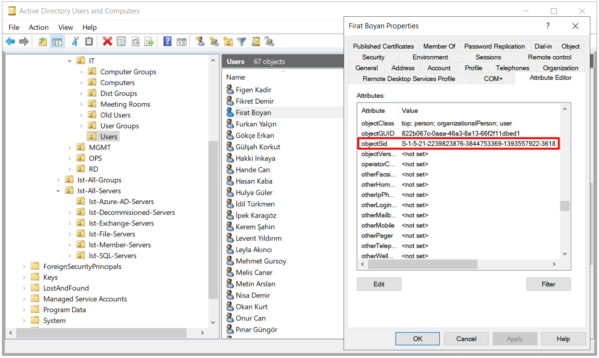Switch to the Account tab
This screenshot has height=358, width=599.
tap(439, 68)
